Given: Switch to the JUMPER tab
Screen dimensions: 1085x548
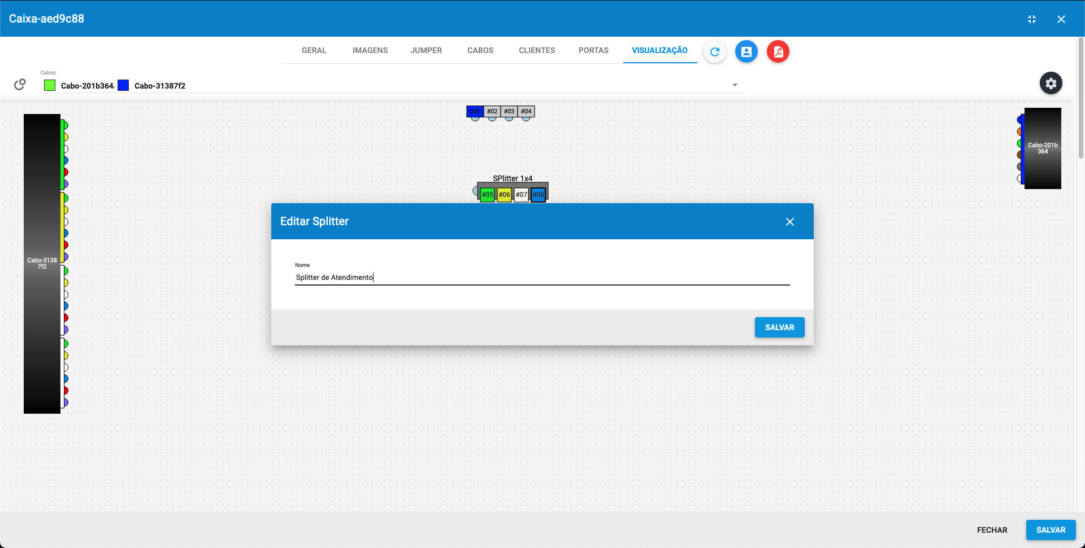Looking at the screenshot, I should pyautogui.click(x=426, y=50).
